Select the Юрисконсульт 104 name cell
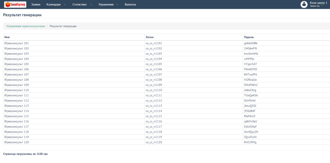Viewport: 330px width, 163px height. pos(74,59)
